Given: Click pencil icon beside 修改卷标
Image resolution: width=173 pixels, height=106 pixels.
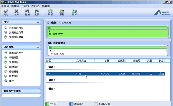Looking at the screenshot, I should pyautogui.click(x=6, y=72).
